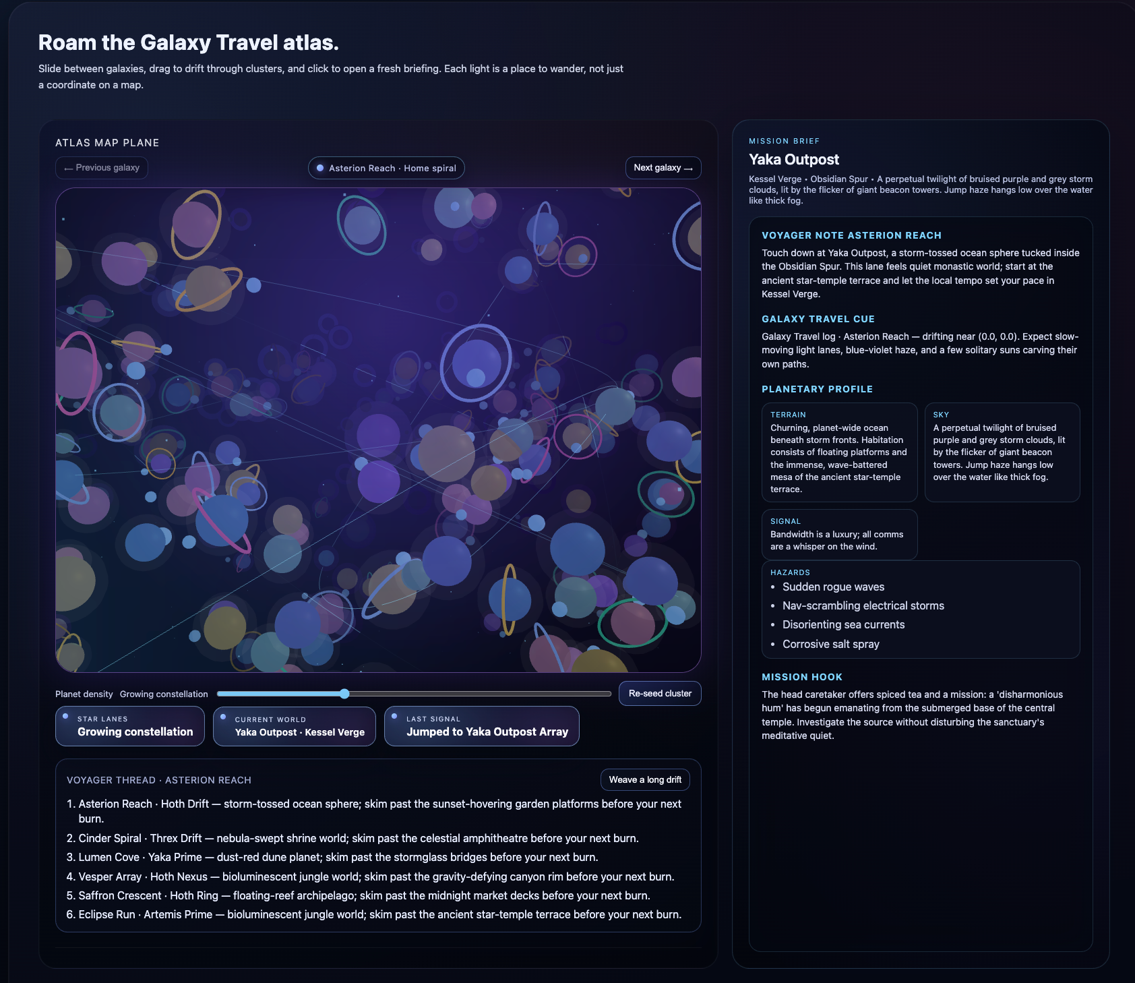Click the tan planet with tilted orange ring
The image size is (1135, 983).
point(208,288)
